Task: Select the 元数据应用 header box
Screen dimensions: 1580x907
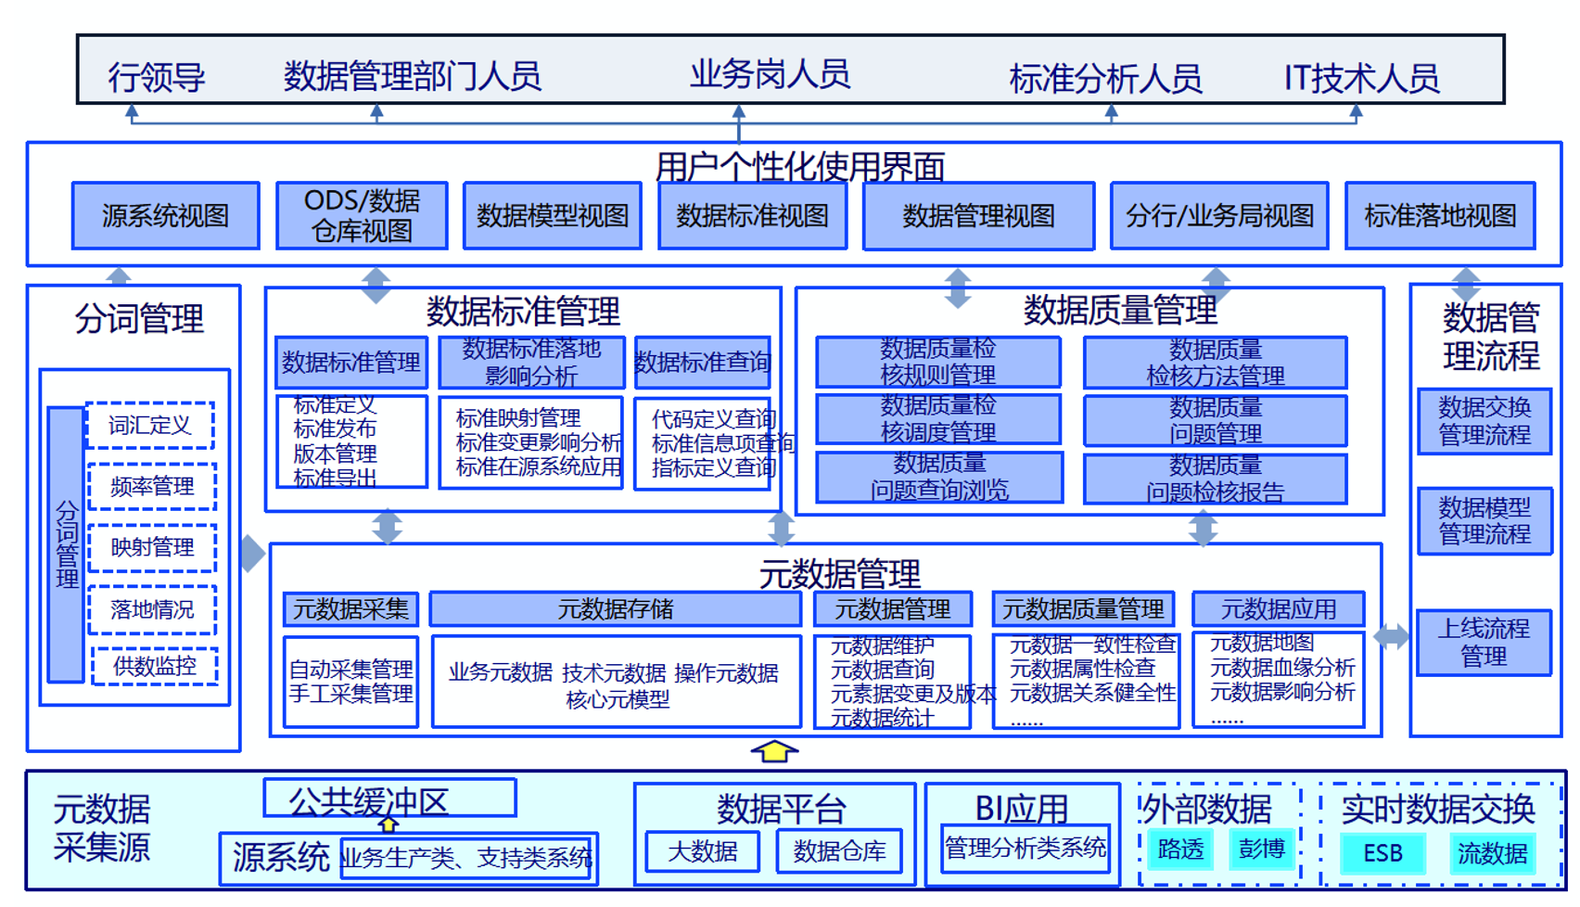Action: [x=1278, y=609]
